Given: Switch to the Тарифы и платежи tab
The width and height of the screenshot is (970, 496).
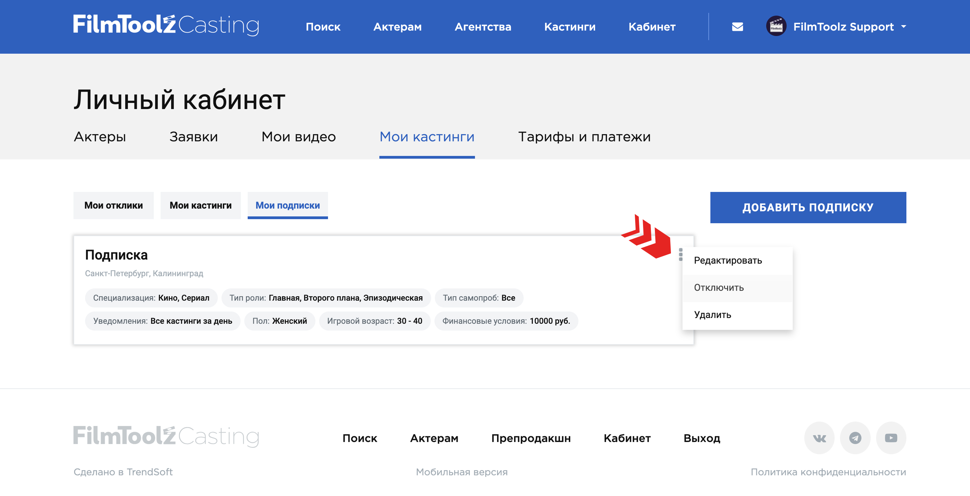Looking at the screenshot, I should click(584, 137).
